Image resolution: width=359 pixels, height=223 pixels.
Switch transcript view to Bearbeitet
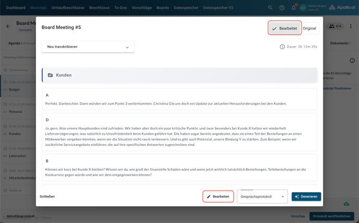[x=284, y=28]
